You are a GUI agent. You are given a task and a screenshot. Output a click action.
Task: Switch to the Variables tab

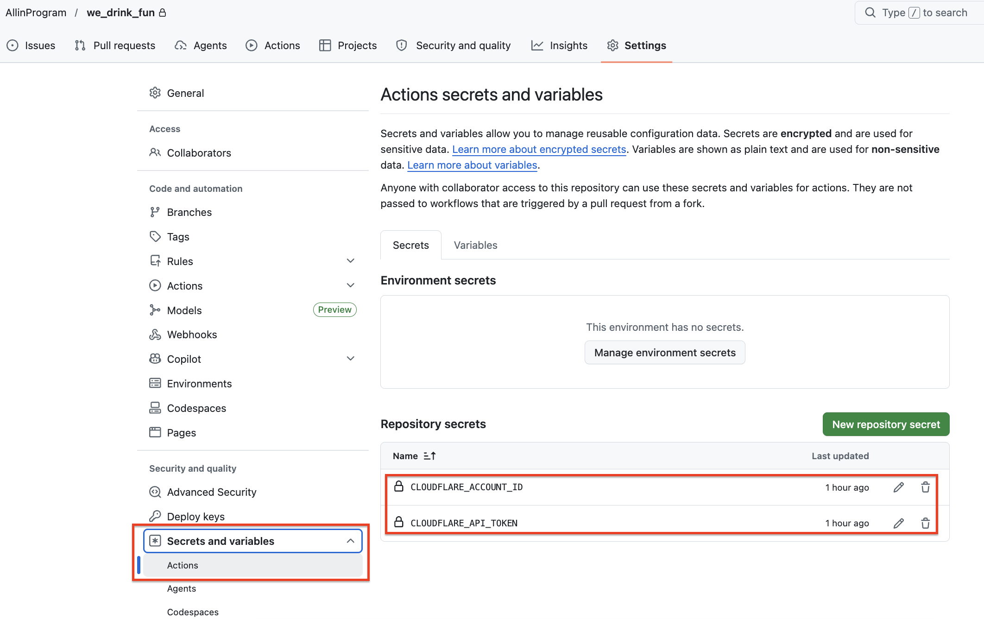[475, 245]
